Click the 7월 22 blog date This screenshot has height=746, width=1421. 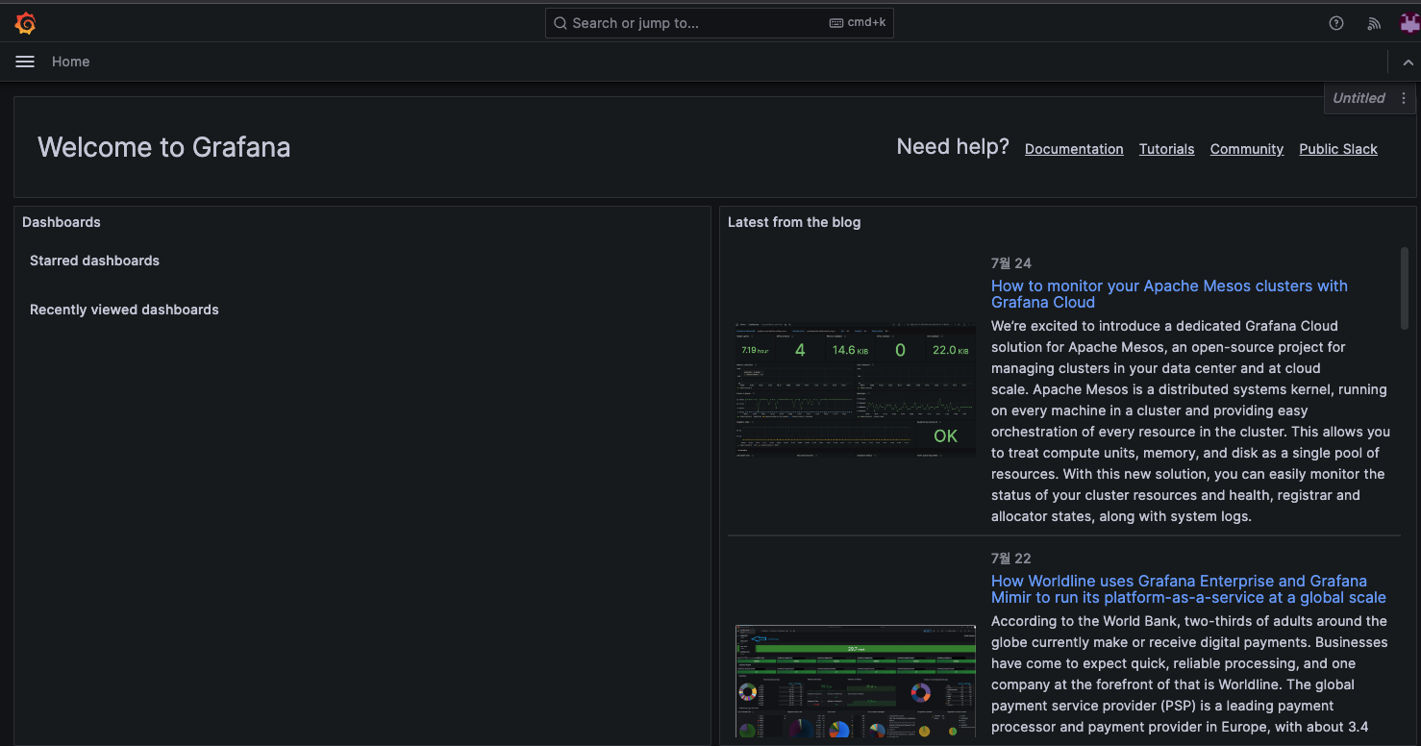(x=1011, y=559)
